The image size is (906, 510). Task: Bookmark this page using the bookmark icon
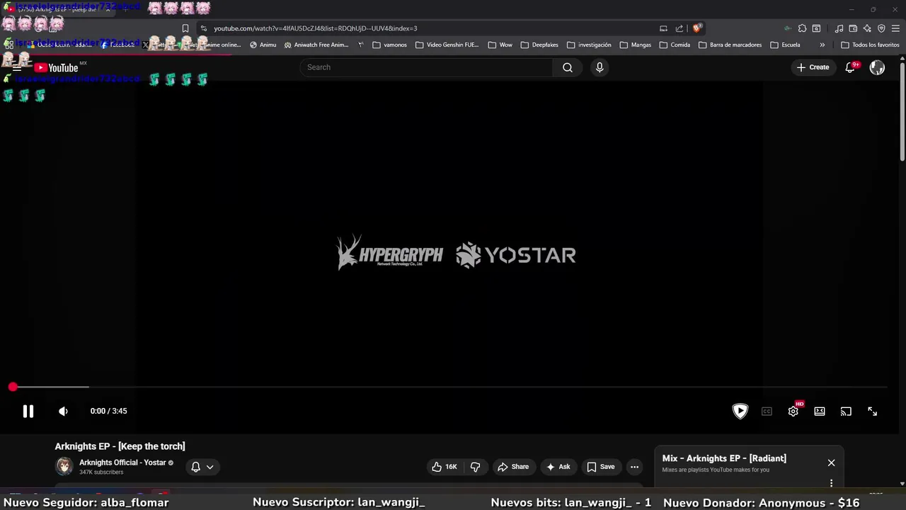pos(185,28)
